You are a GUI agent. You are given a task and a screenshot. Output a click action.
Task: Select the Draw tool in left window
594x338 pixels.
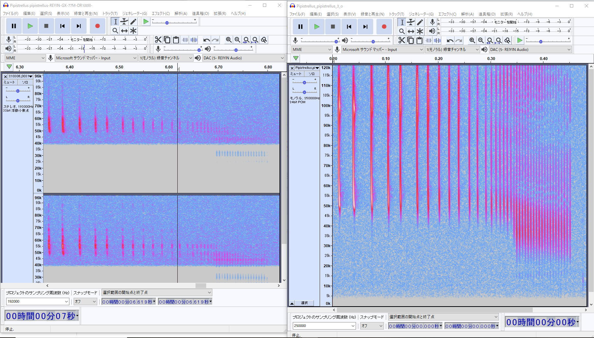coord(133,21)
